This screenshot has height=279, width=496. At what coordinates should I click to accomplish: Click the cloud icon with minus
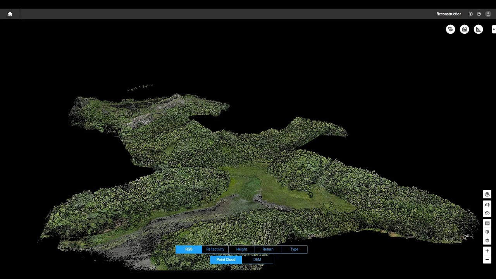pyautogui.click(x=487, y=213)
